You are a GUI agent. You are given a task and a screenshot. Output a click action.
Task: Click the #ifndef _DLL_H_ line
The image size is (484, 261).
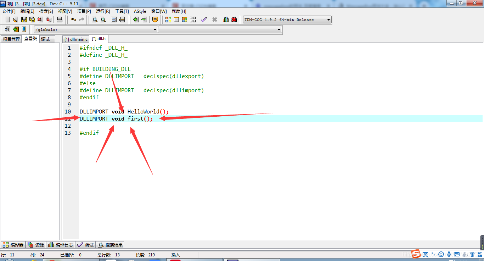pyautogui.click(x=103, y=48)
